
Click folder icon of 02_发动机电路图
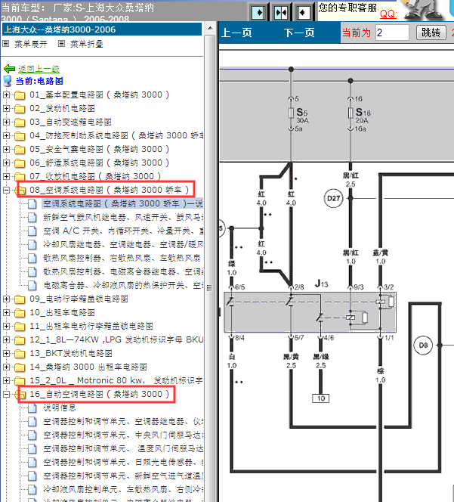[20, 109]
